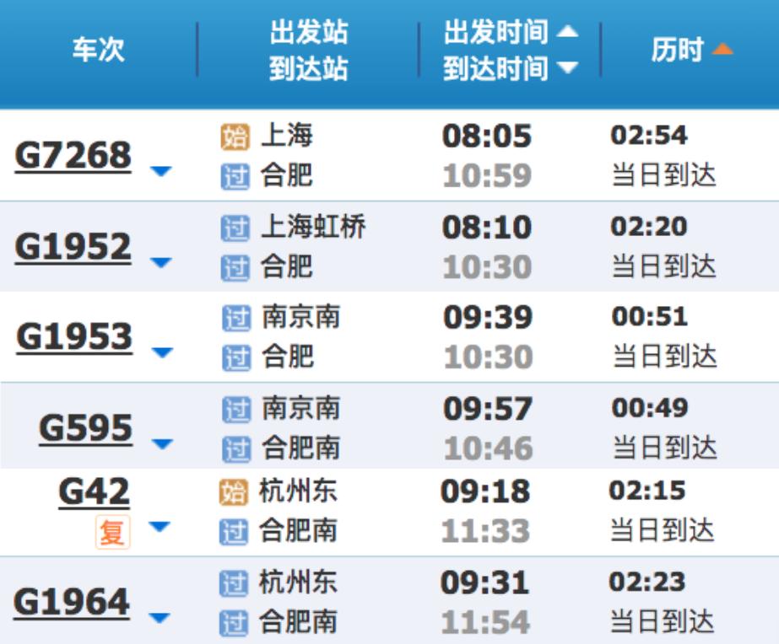Click the 过 icon beside 上海虹桥
This screenshot has width=779, height=644.
pyautogui.click(x=235, y=228)
